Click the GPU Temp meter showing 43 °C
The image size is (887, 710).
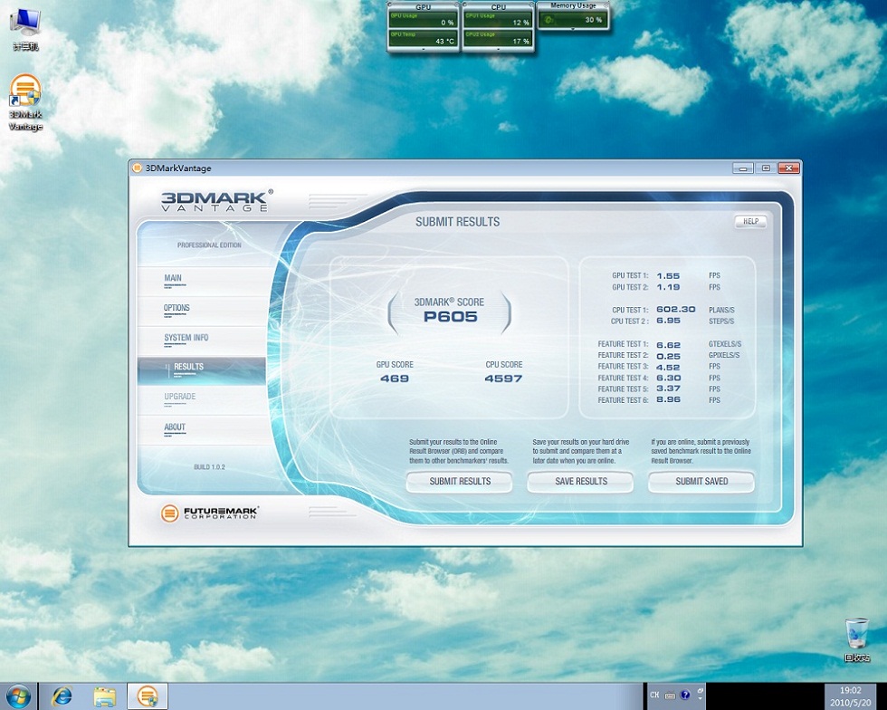point(423,39)
